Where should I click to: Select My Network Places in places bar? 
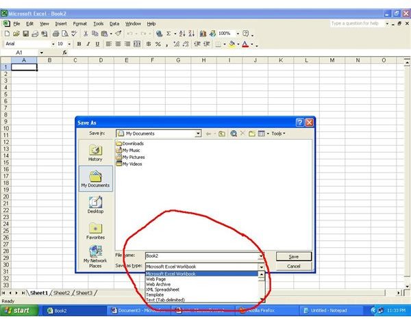click(95, 257)
